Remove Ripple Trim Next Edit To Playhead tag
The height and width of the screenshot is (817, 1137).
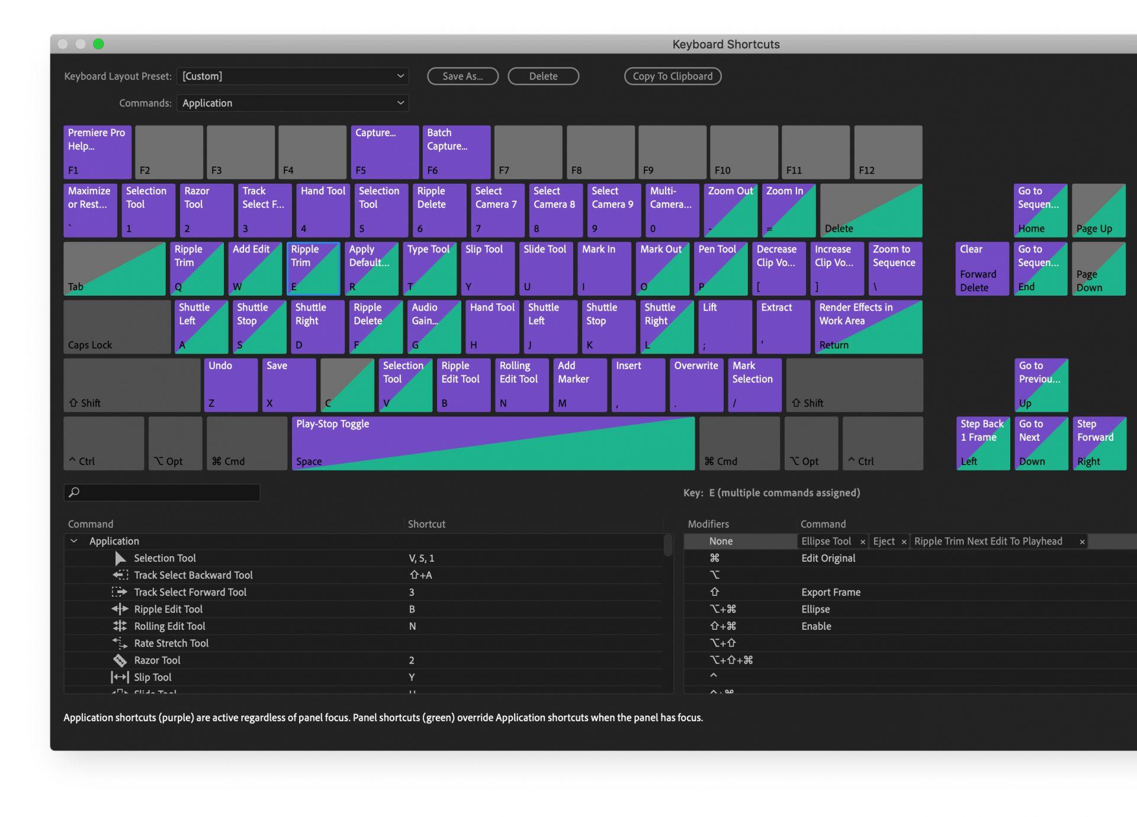1082,542
